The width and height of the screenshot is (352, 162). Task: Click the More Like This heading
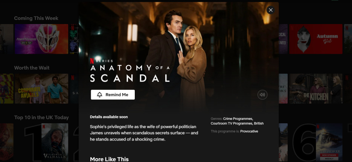[x=109, y=159]
